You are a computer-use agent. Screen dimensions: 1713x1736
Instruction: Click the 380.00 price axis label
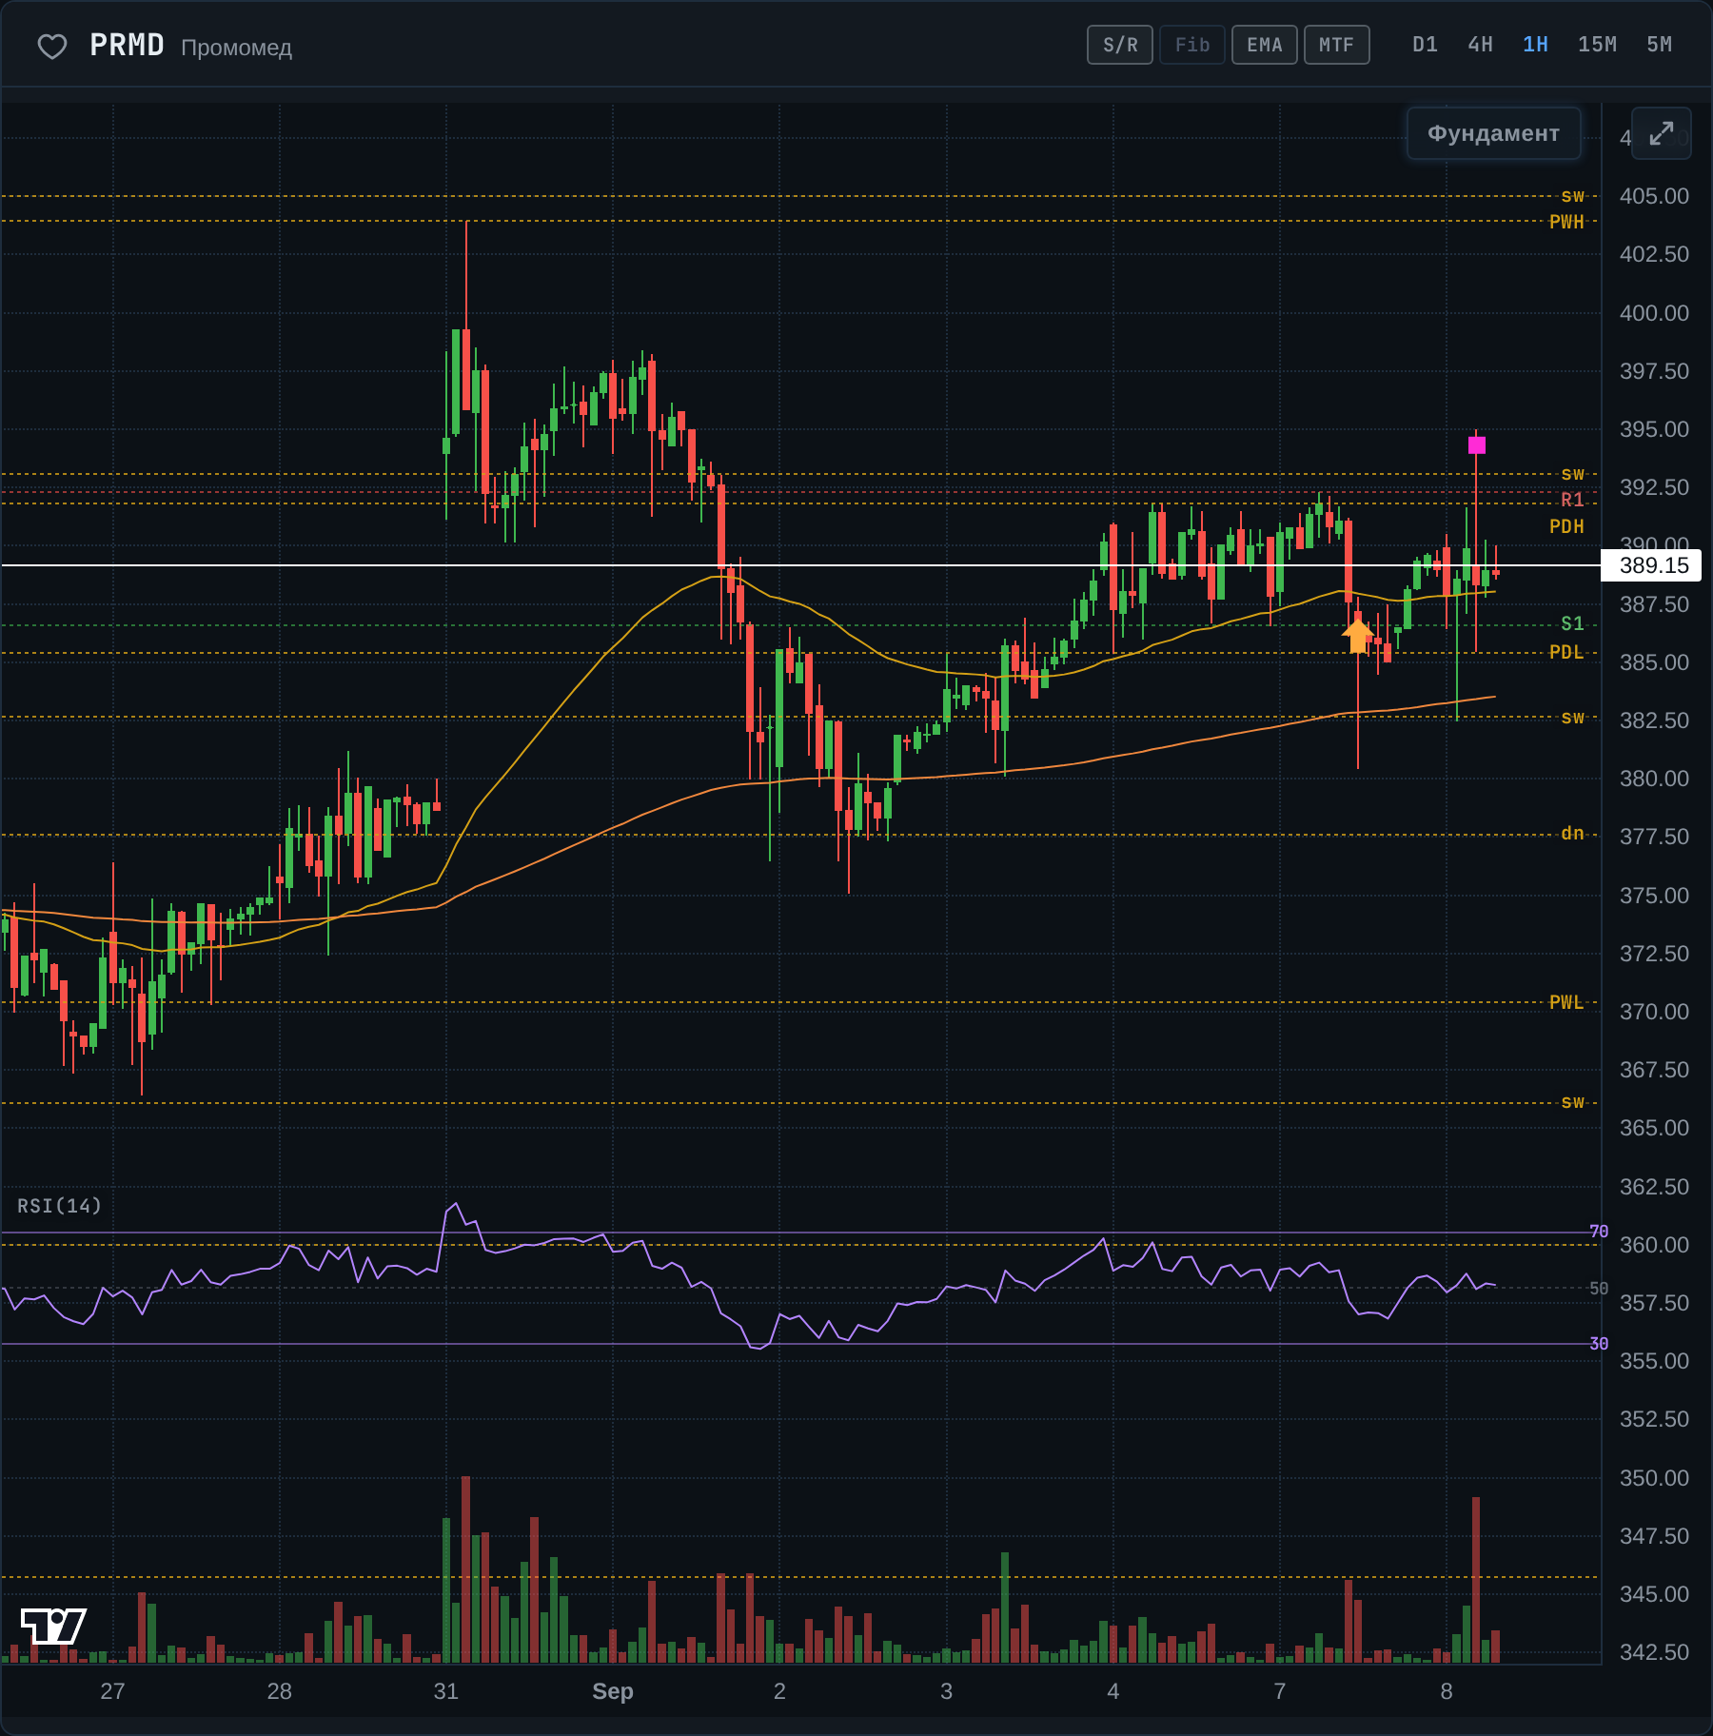click(x=1655, y=779)
